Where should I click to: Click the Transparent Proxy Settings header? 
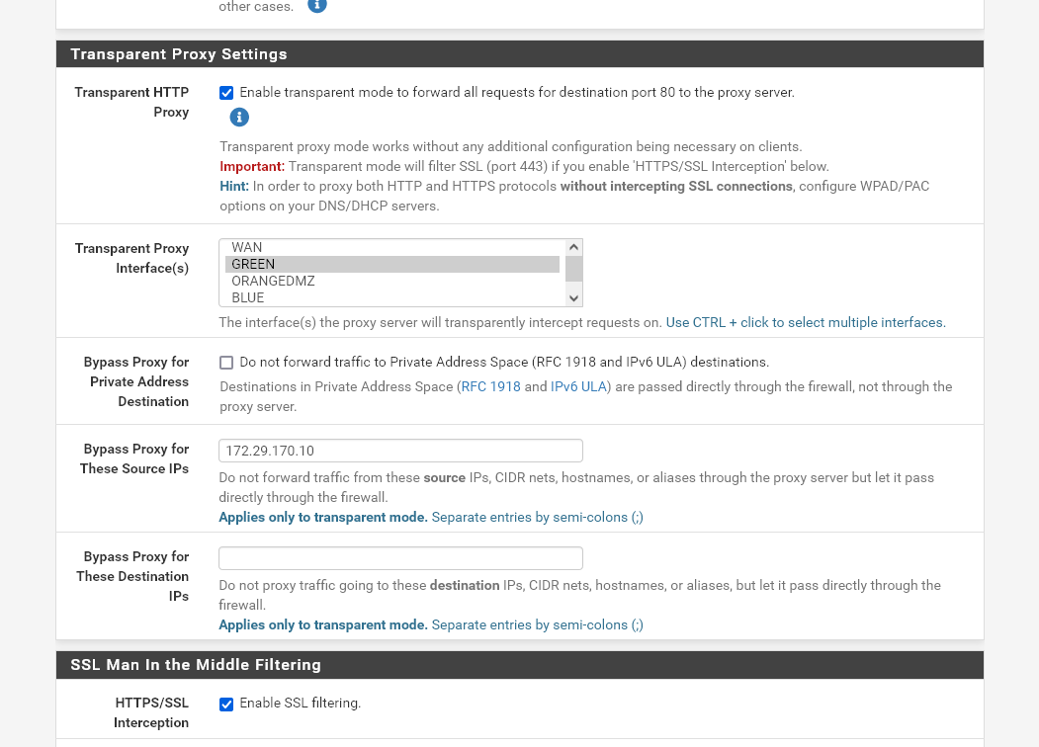(x=179, y=53)
